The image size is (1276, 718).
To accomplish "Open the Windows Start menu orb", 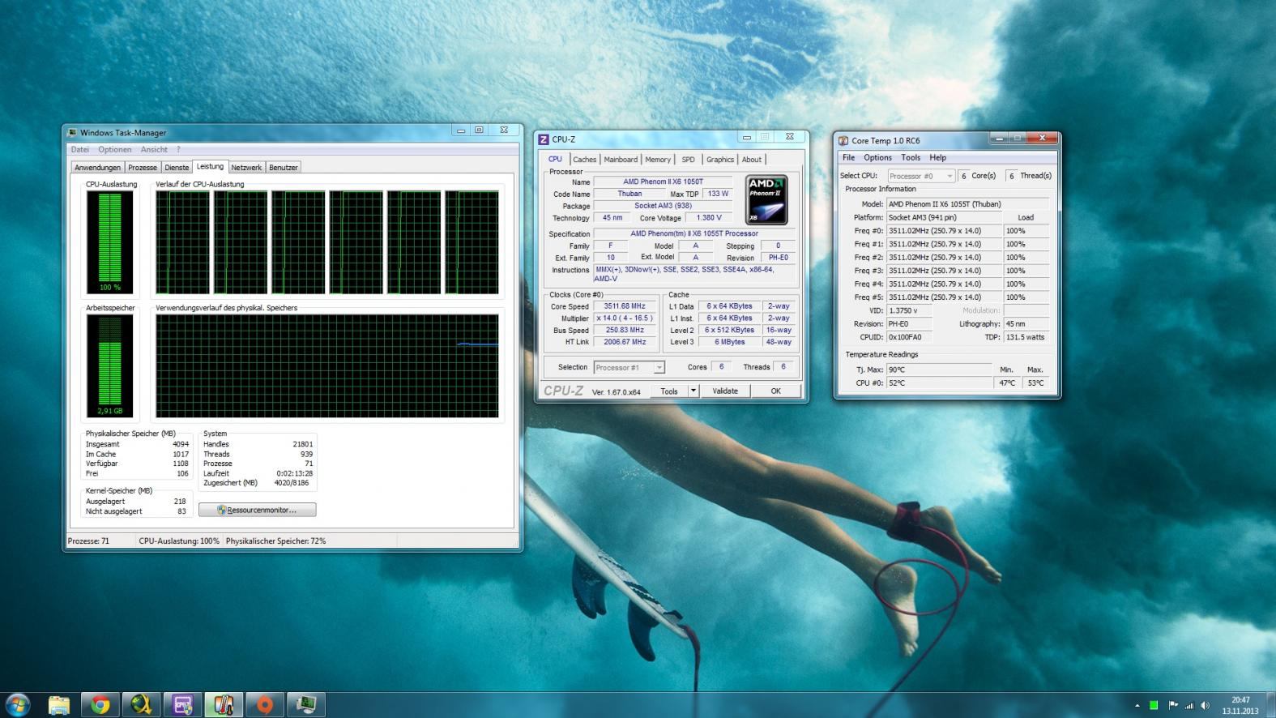I will pyautogui.click(x=18, y=704).
